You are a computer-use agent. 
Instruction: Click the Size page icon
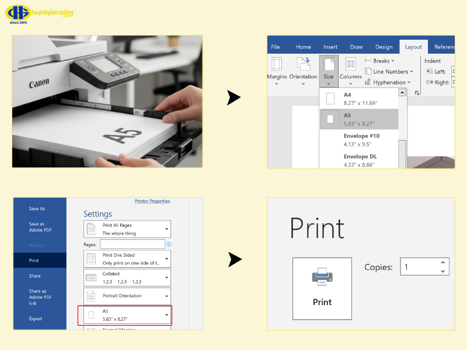point(329,64)
